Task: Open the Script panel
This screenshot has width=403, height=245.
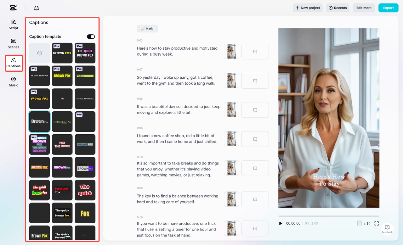Action: click(x=13, y=25)
